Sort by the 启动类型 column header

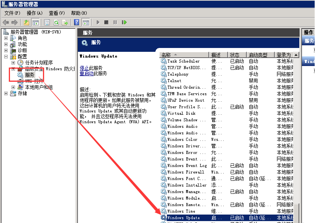point(258,55)
